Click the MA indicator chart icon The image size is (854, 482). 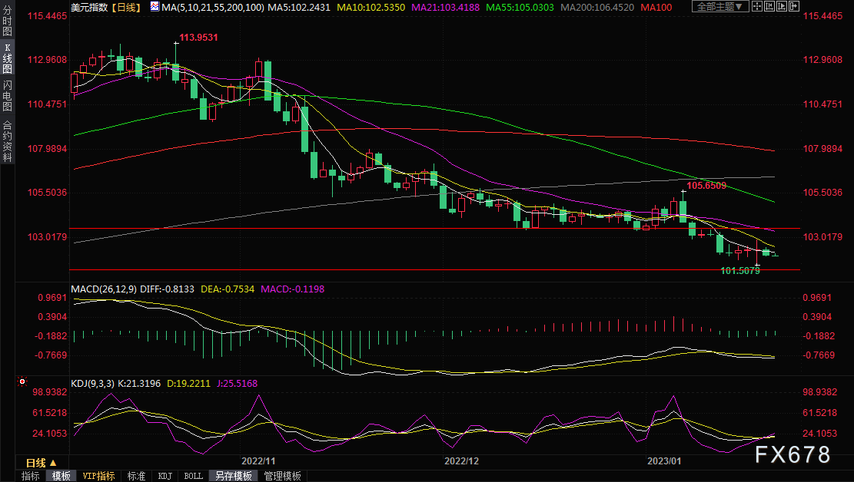155,7
